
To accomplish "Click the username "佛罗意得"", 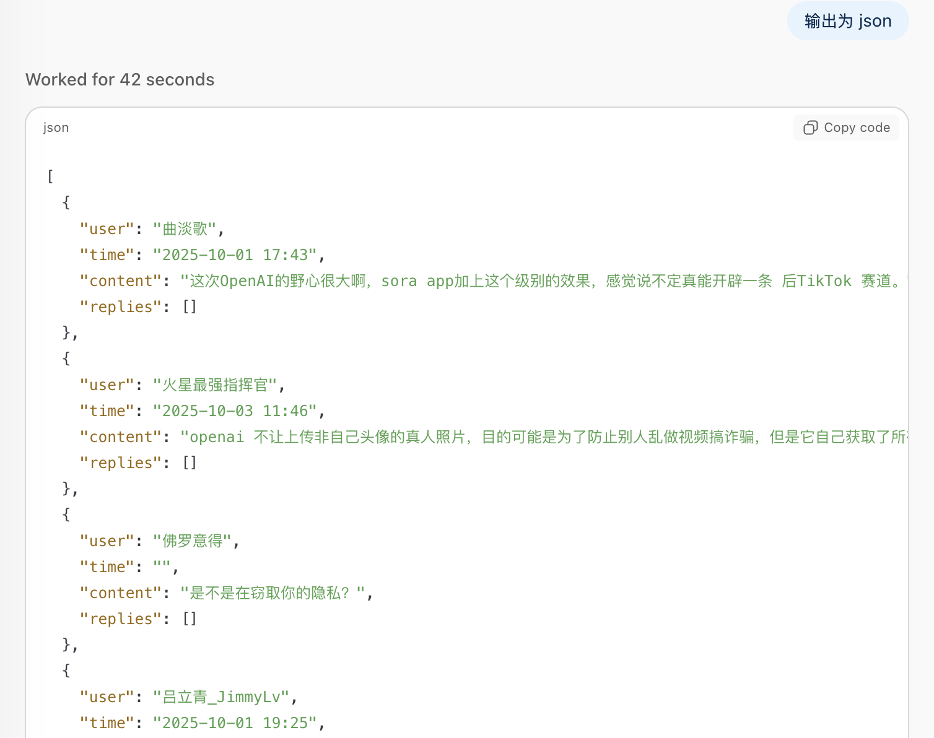I will click(x=192, y=541).
